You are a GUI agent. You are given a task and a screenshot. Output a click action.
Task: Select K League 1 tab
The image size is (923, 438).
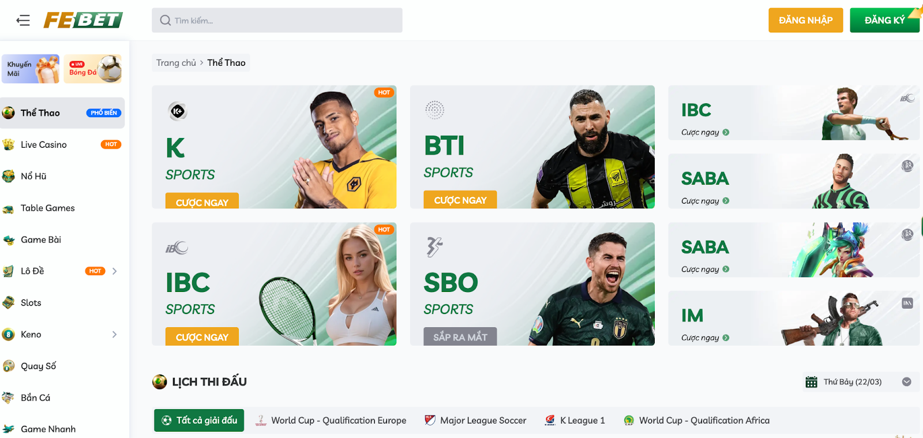click(x=575, y=421)
